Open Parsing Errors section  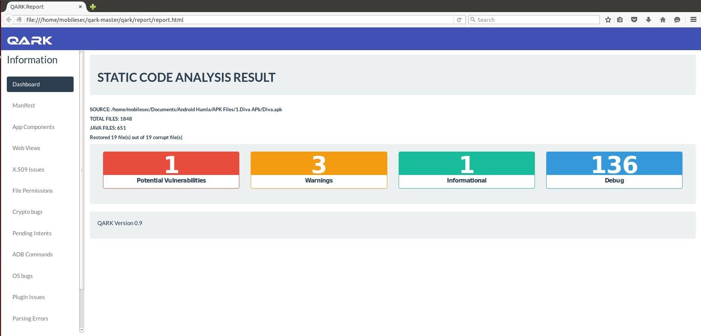tap(30, 319)
